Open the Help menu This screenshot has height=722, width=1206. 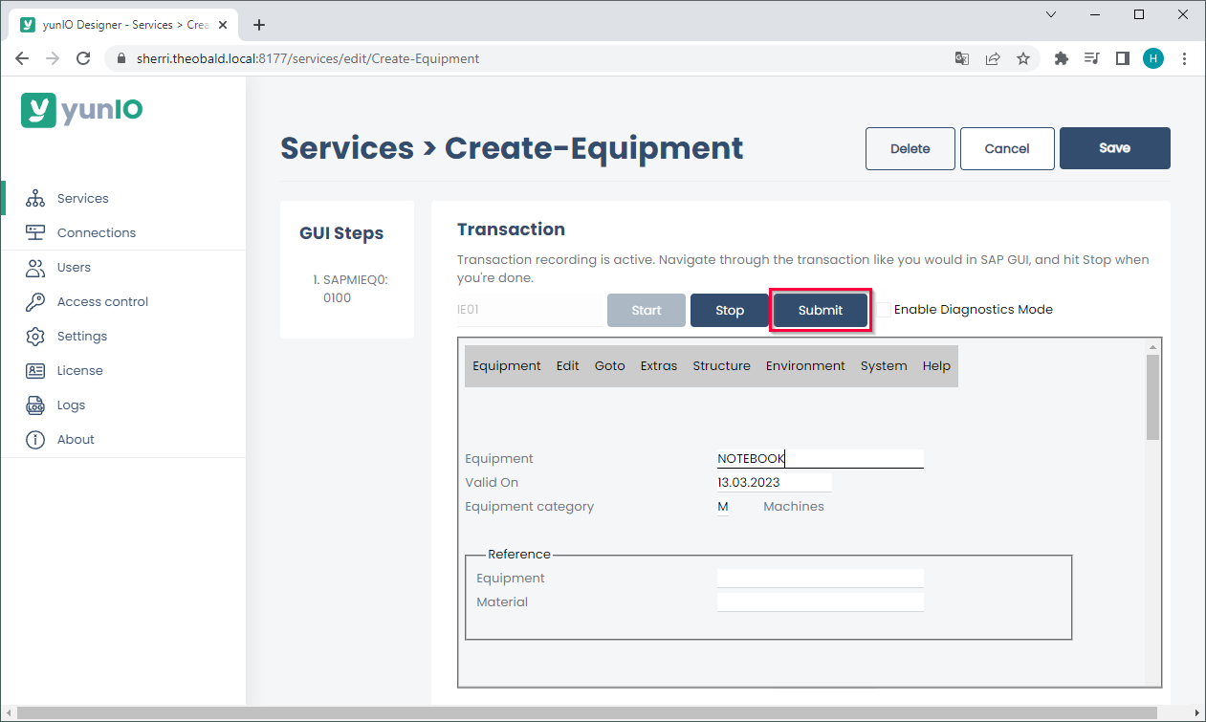click(937, 366)
